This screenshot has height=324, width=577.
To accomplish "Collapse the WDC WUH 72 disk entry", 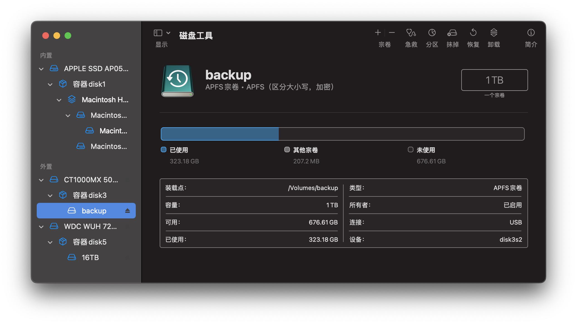I will (x=41, y=227).
